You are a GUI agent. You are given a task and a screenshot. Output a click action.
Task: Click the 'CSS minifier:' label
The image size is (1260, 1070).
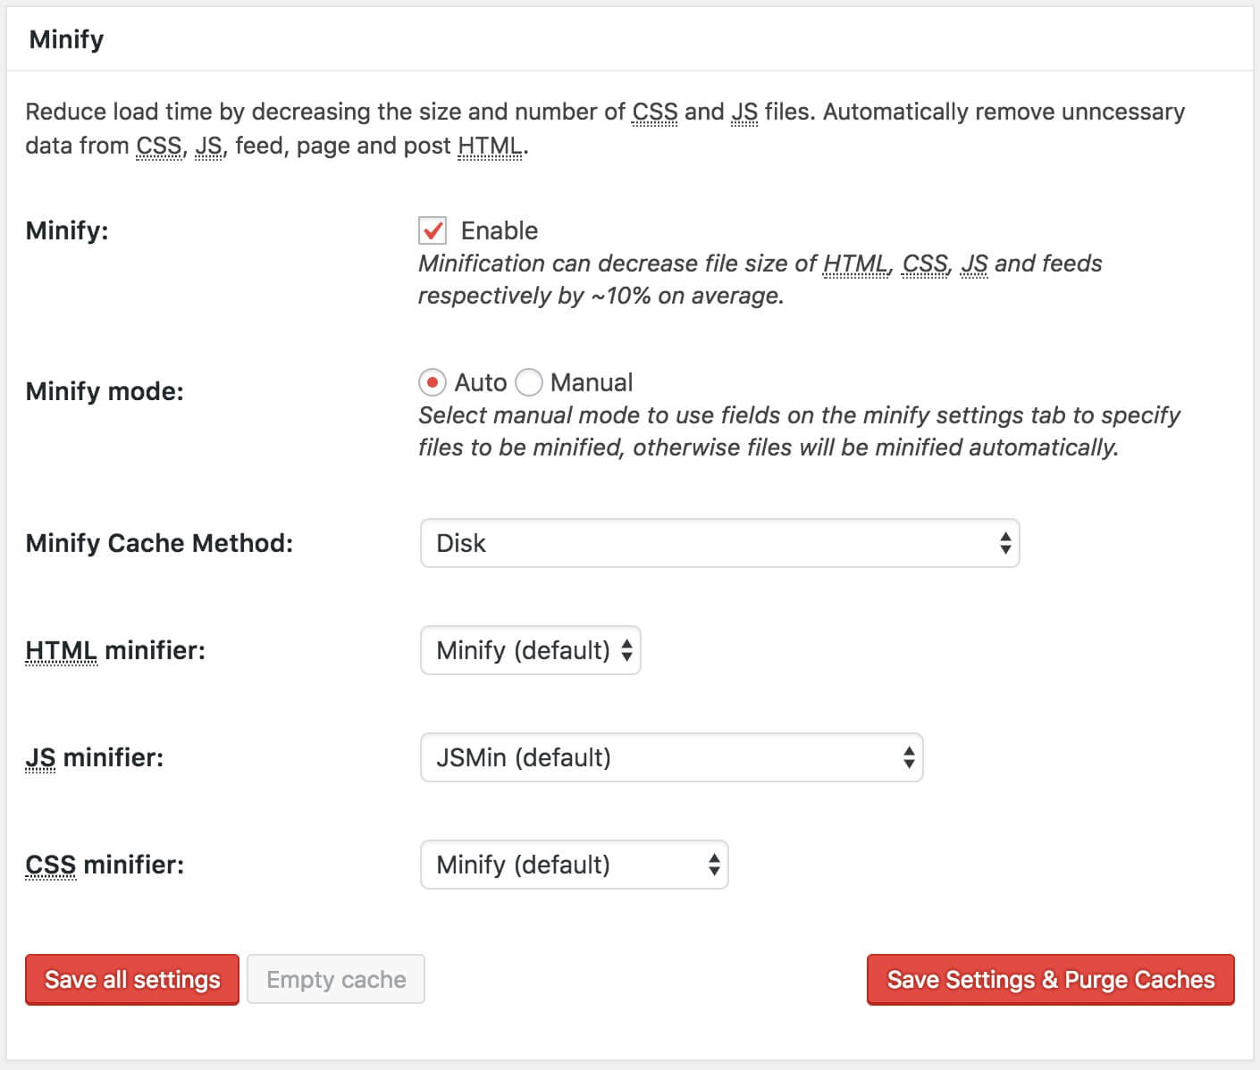click(105, 865)
